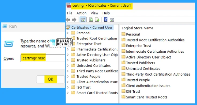Viewport: 197px width, 105px height.
Task: Select ISG Trust in the left tree
Action: [84, 87]
